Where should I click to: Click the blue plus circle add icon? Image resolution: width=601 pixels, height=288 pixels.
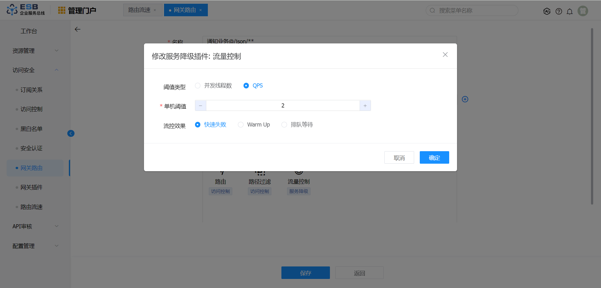pyautogui.click(x=465, y=99)
